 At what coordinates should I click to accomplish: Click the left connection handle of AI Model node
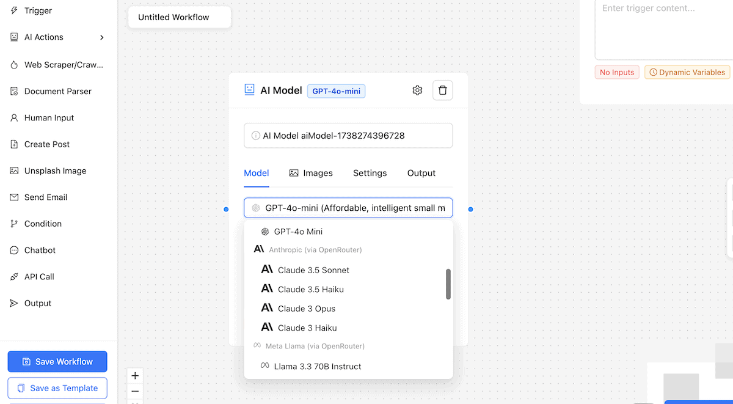(x=226, y=210)
